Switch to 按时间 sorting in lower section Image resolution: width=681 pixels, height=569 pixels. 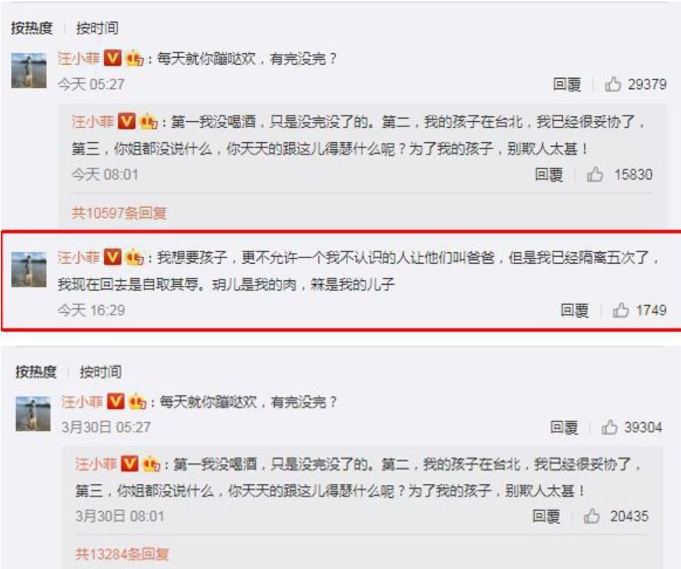tap(100, 372)
